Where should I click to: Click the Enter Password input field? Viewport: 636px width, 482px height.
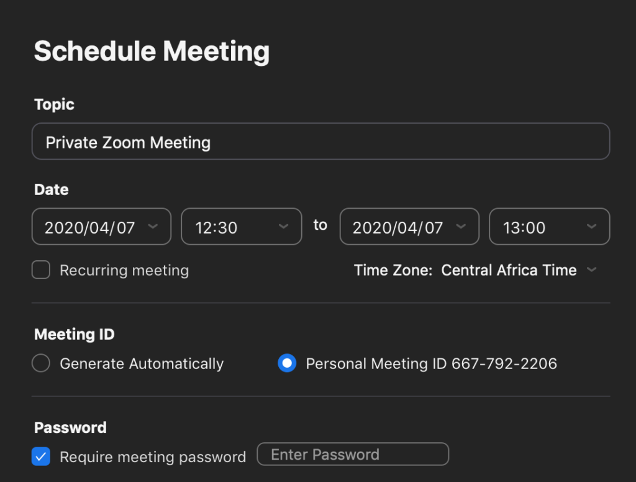tap(352, 454)
